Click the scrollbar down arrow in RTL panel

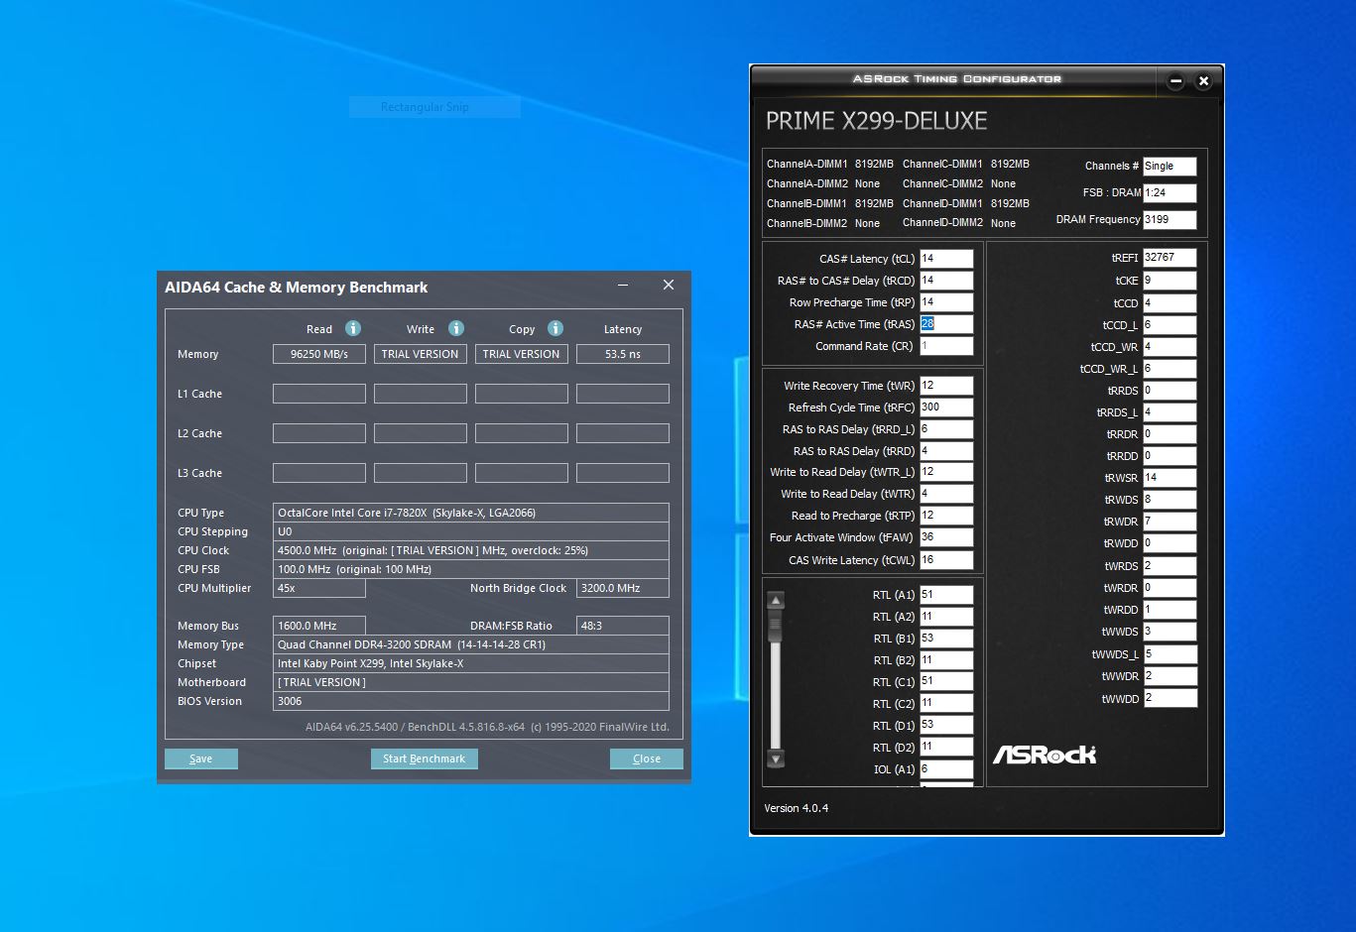point(775,758)
